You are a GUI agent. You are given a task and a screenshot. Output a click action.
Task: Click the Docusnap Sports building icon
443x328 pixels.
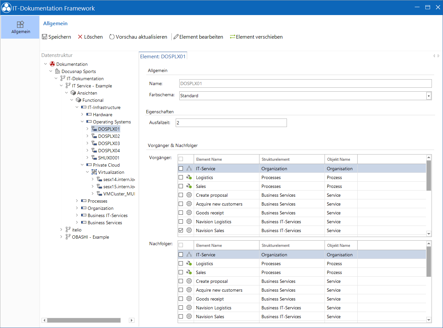point(58,71)
